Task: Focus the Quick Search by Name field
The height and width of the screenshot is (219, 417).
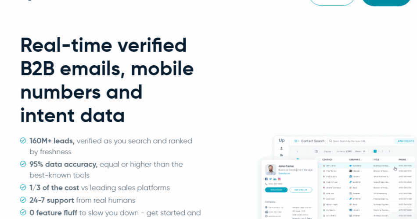Action: tap(352, 141)
